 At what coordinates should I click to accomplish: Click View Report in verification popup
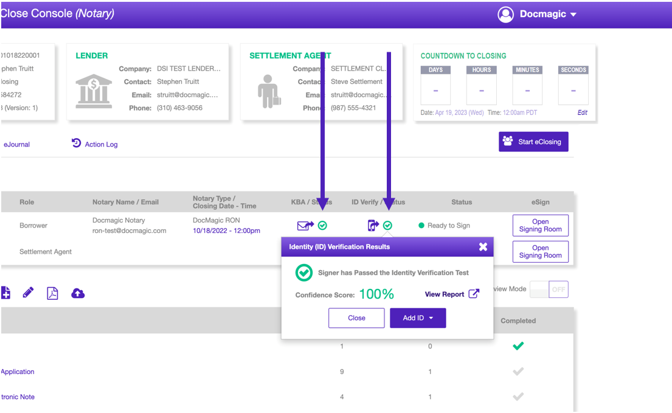(445, 294)
